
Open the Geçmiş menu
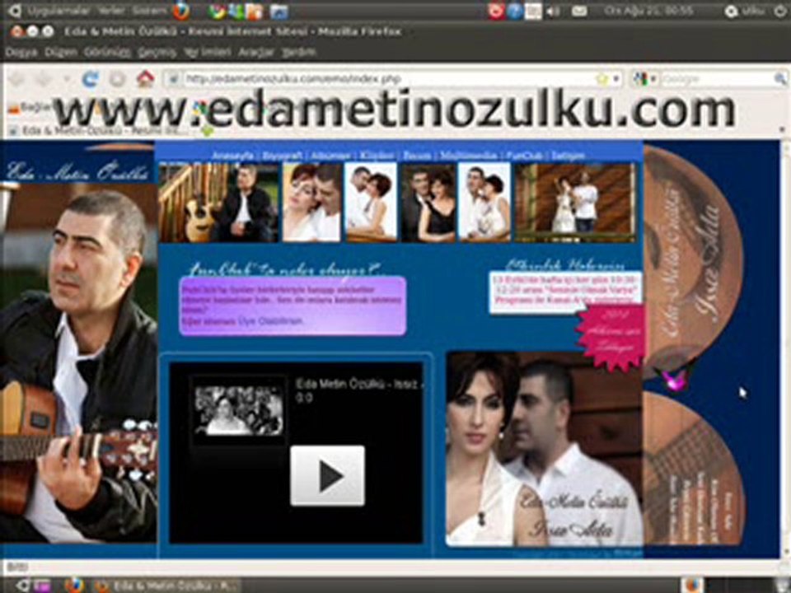click(157, 52)
